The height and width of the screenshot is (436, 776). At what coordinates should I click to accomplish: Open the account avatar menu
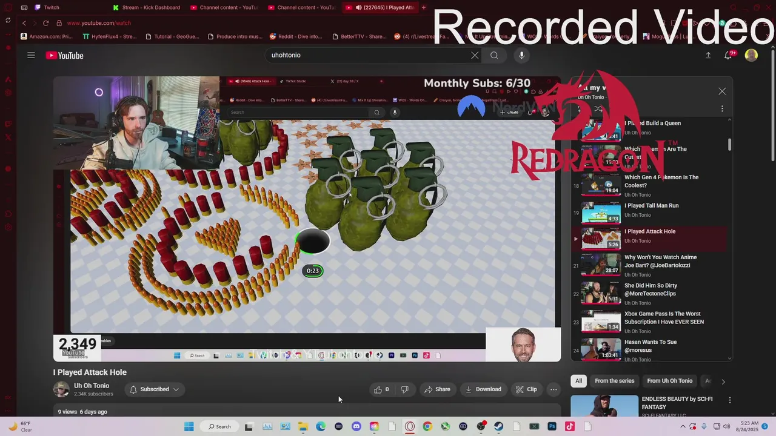pos(751,55)
